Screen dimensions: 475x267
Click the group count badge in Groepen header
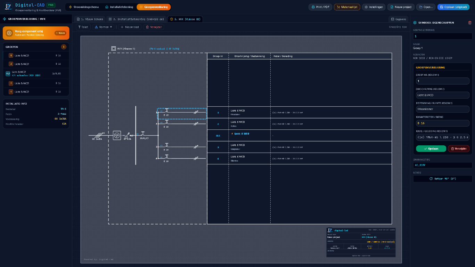[64, 47]
